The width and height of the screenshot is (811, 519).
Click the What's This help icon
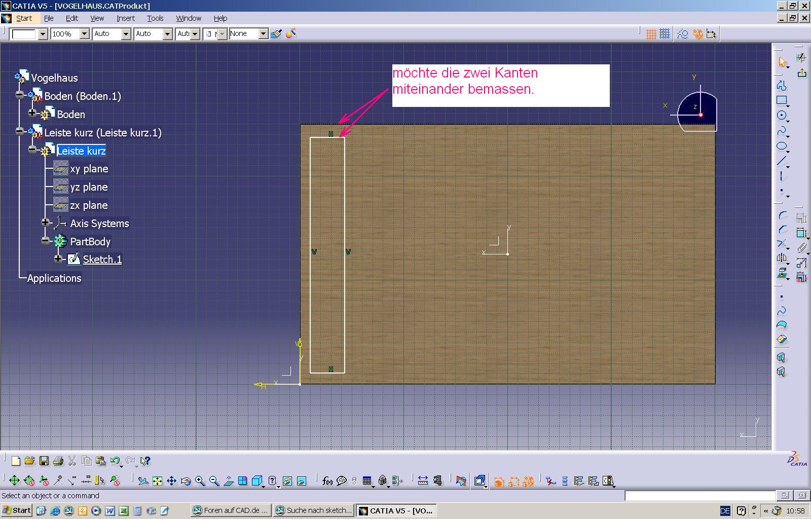(x=145, y=461)
